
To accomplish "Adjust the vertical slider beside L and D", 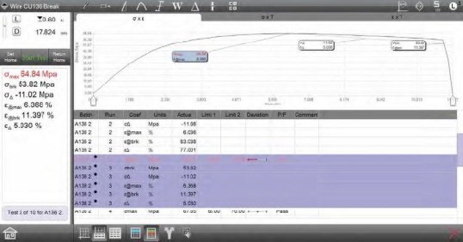I will 5,26.
